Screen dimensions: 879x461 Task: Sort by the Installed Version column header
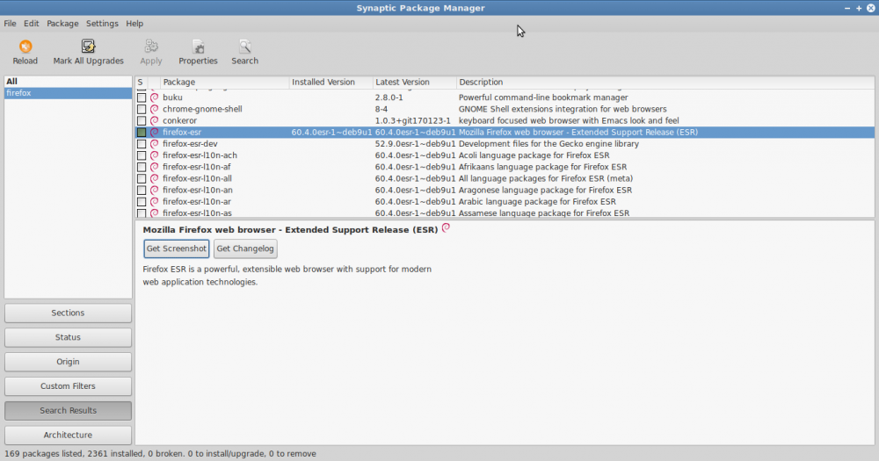tap(331, 83)
